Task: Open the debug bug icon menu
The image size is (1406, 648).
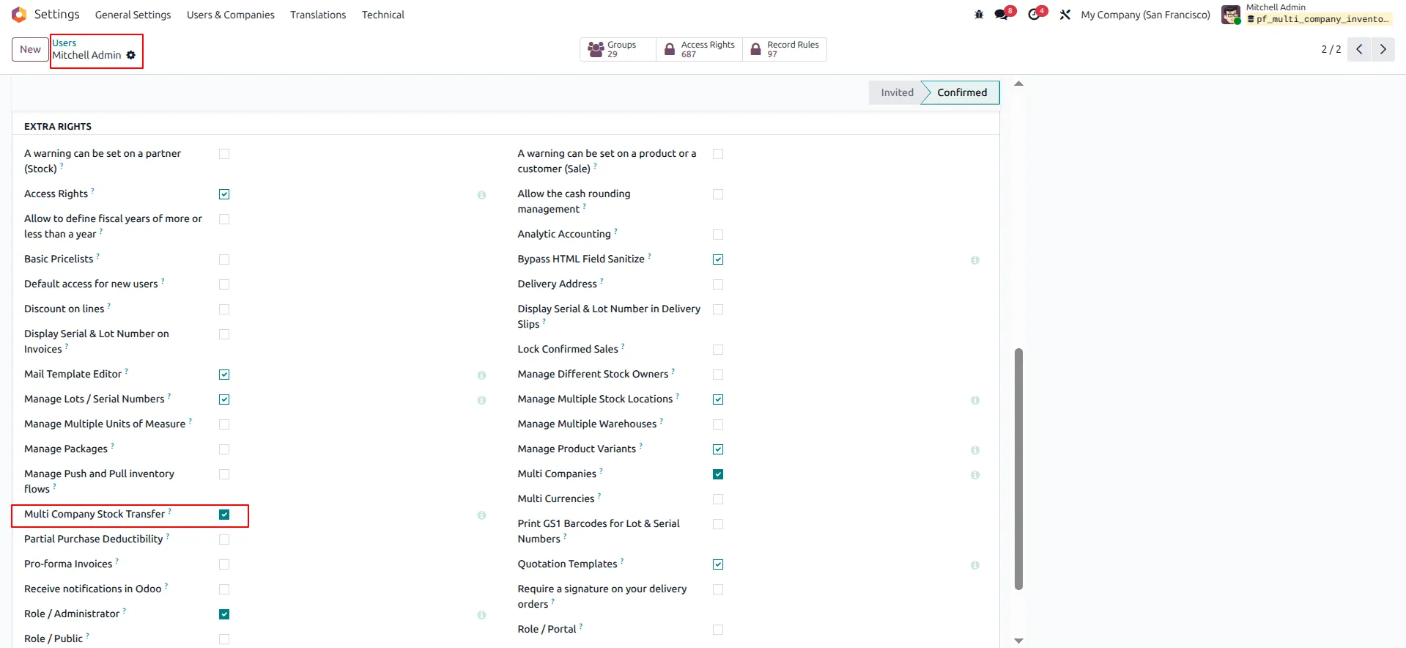Action: tap(979, 15)
